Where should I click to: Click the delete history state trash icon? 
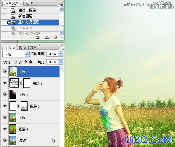pyautogui.click(x=55, y=37)
